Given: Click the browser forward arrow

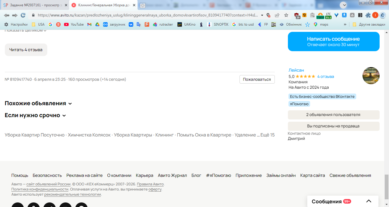Looking at the screenshot, I should point(15,15).
